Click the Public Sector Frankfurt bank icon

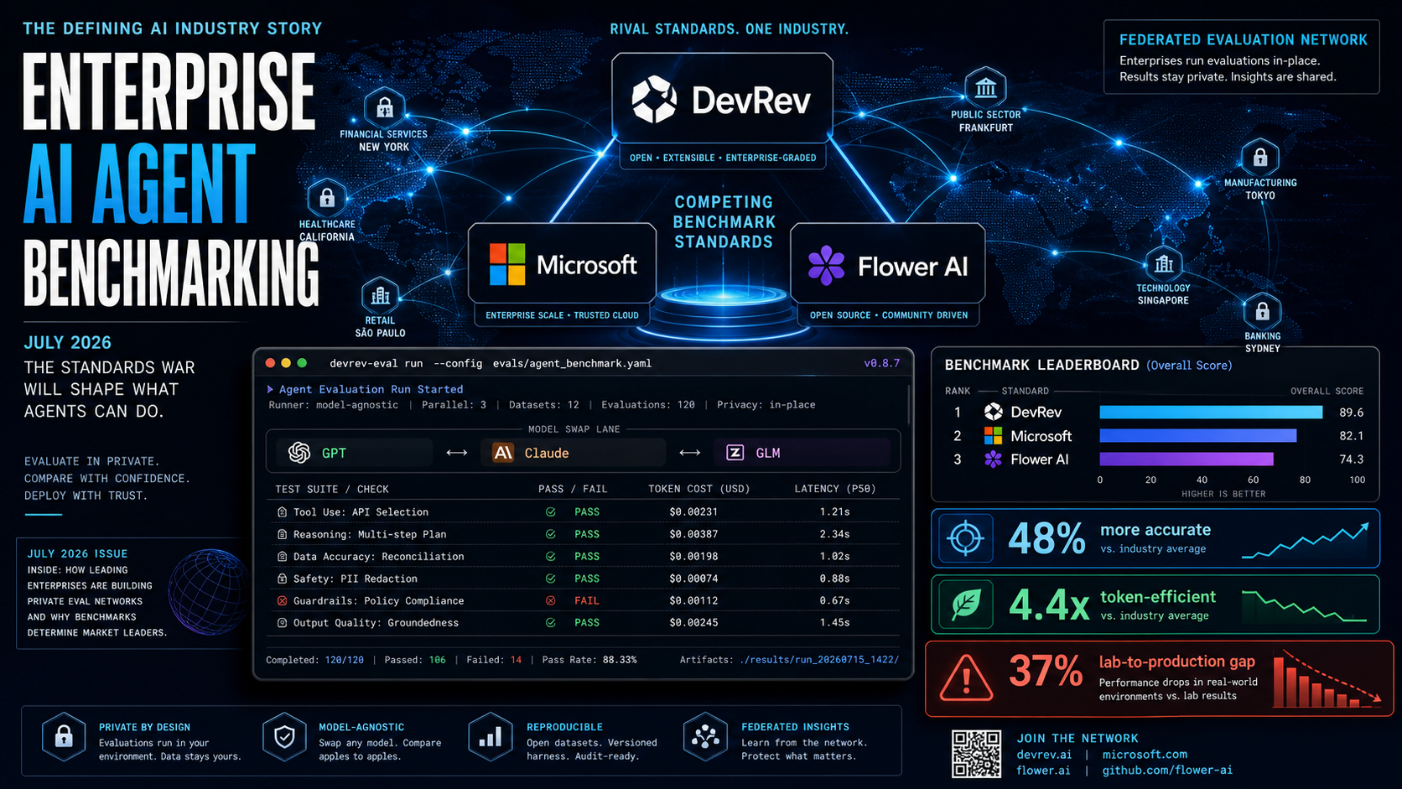coord(986,87)
